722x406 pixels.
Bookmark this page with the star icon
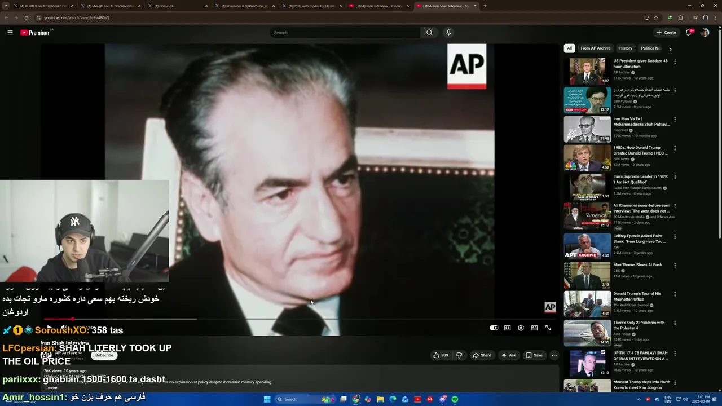point(656,17)
